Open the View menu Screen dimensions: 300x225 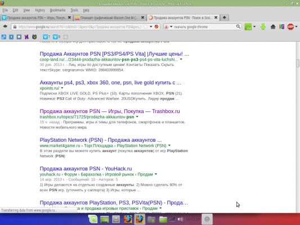coord(26,10)
